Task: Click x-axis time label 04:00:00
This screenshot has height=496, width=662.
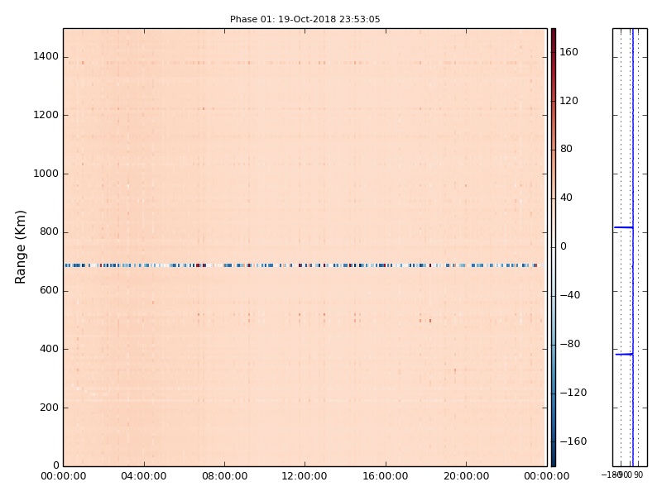Action: pos(144,477)
